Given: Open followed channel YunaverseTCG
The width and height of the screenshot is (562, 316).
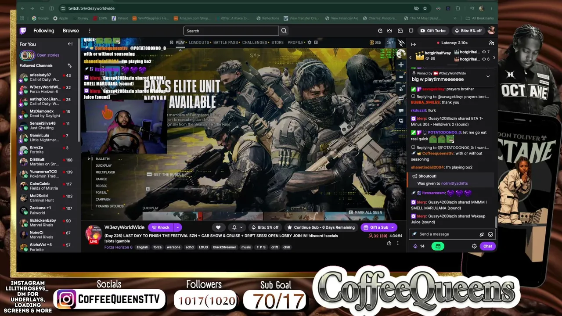Looking at the screenshot, I should tap(45, 174).
